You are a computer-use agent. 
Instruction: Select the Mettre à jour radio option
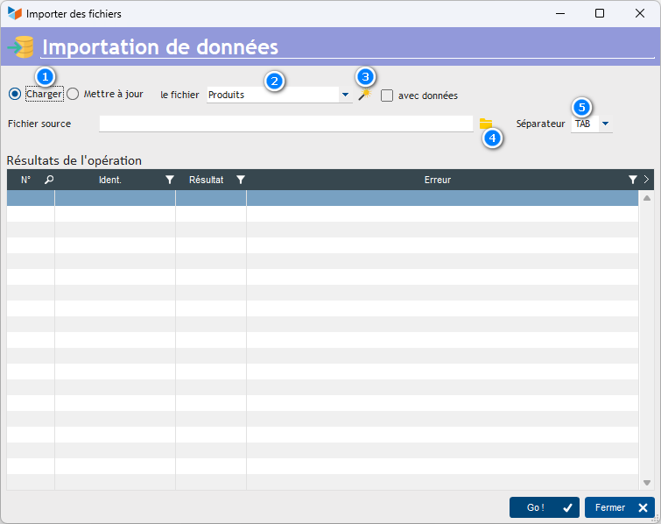click(x=73, y=95)
